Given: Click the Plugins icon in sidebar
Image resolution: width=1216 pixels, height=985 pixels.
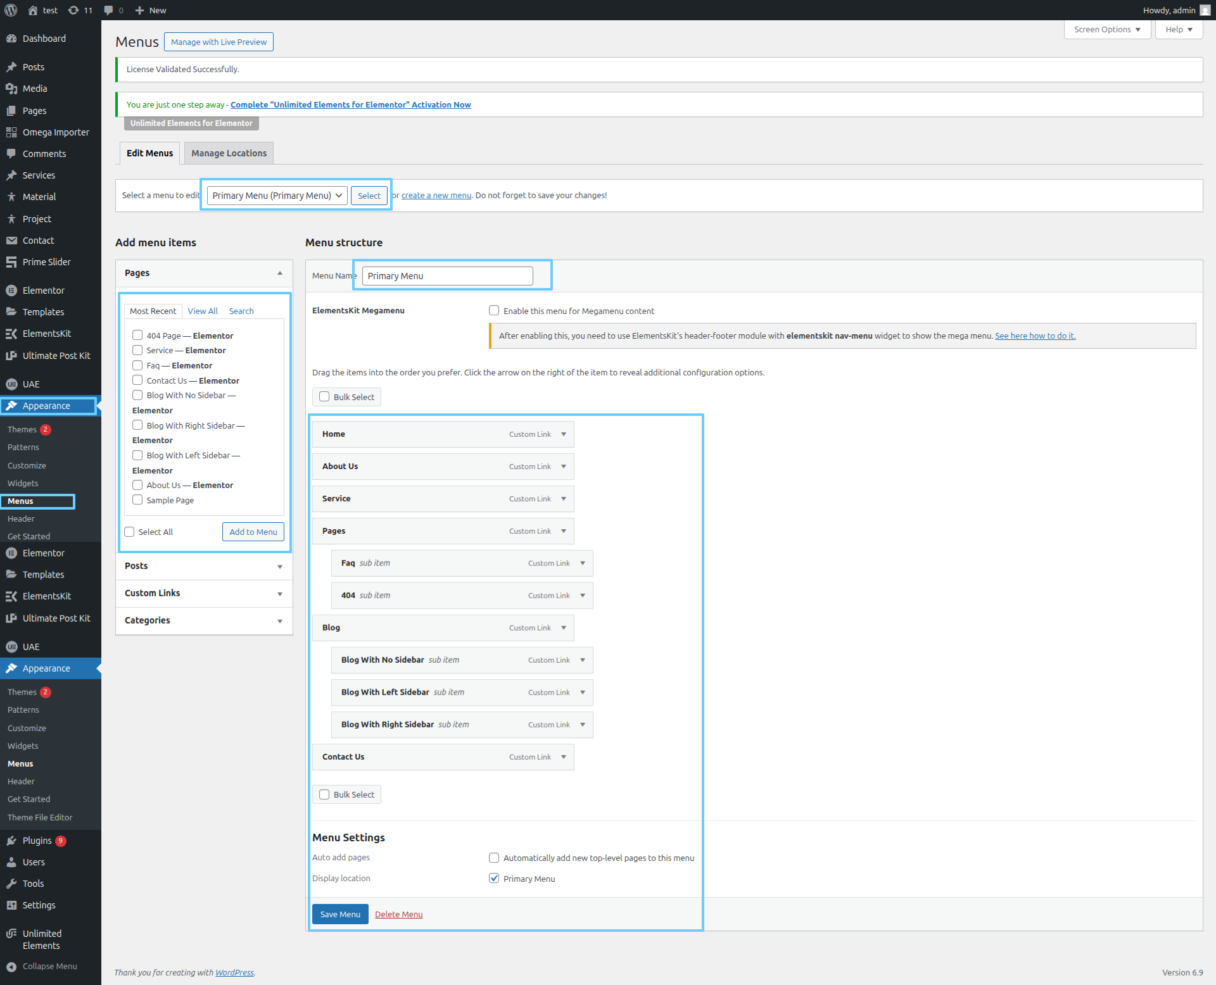Looking at the screenshot, I should [x=11, y=841].
